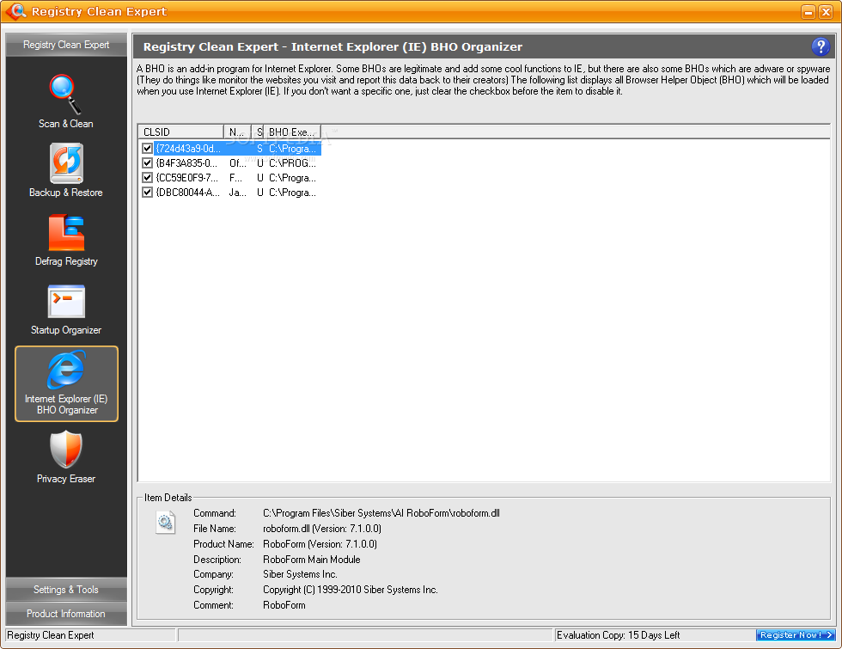Viewport: 842px width, 649px height.
Task: Minimize the Registry Clean Expert window
Action: [x=808, y=11]
